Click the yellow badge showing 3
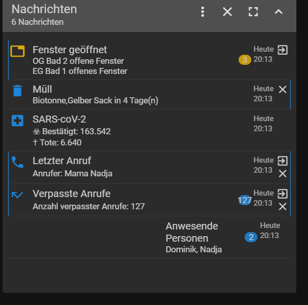Screen dimensions: 308x305 (x=245, y=60)
